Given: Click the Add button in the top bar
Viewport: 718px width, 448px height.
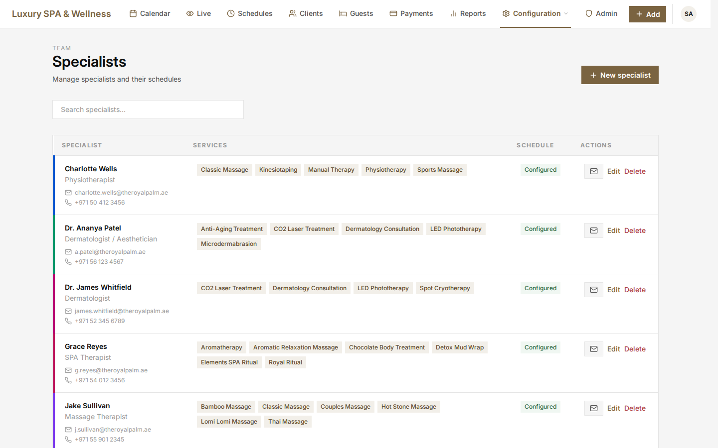Looking at the screenshot, I should tap(647, 14).
